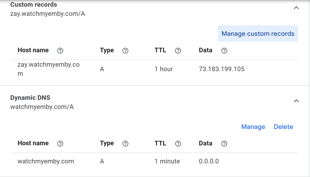Click help icon beside Host name under Dynamic DNS
This screenshot has width=310, height=177.
(60, 144)
